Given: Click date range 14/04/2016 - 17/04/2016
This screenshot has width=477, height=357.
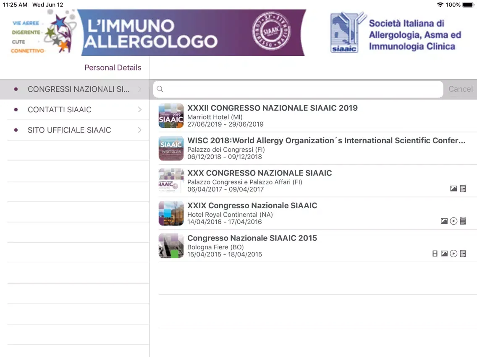Looking at the screenshot, I should click(x=225, y=222).
